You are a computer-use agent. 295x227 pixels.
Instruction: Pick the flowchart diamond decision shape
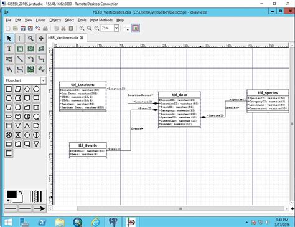click(27, 89)
